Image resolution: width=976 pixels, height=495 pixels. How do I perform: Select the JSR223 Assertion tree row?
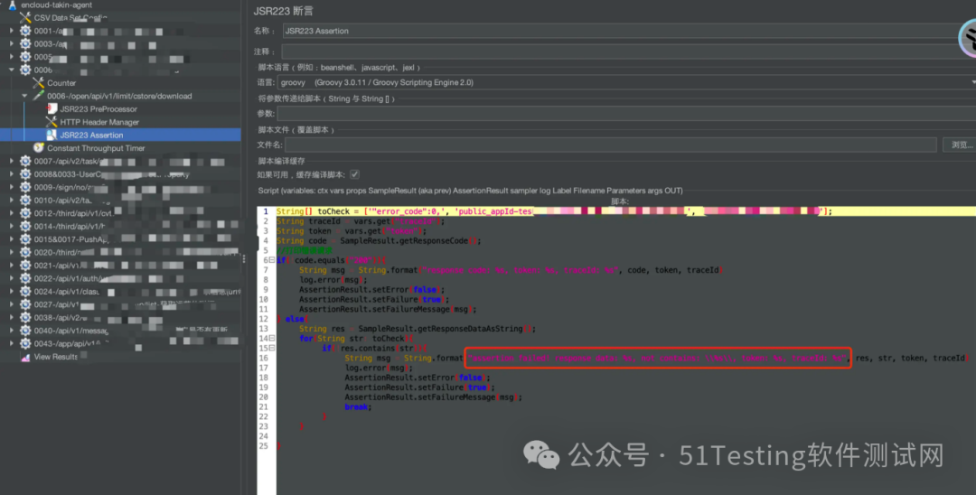point(120,135)
